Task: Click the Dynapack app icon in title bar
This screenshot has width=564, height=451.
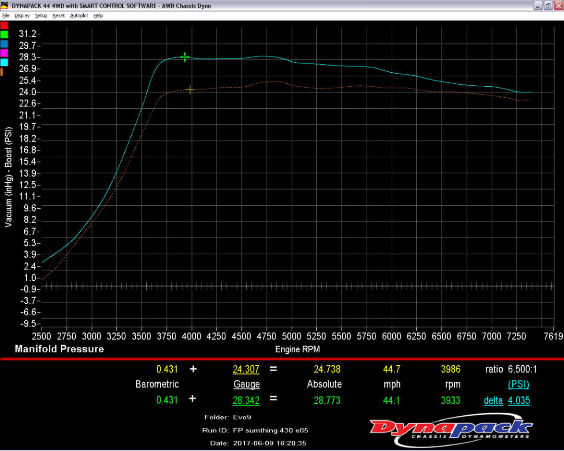Action: [x=5, y=6]
